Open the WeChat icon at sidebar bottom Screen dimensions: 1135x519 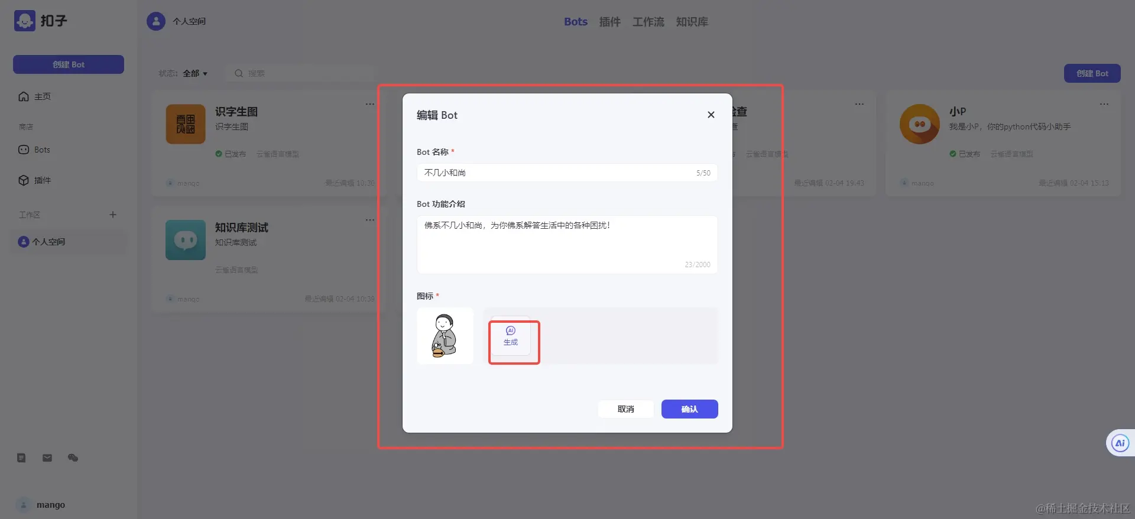click(x=73, y=458)
